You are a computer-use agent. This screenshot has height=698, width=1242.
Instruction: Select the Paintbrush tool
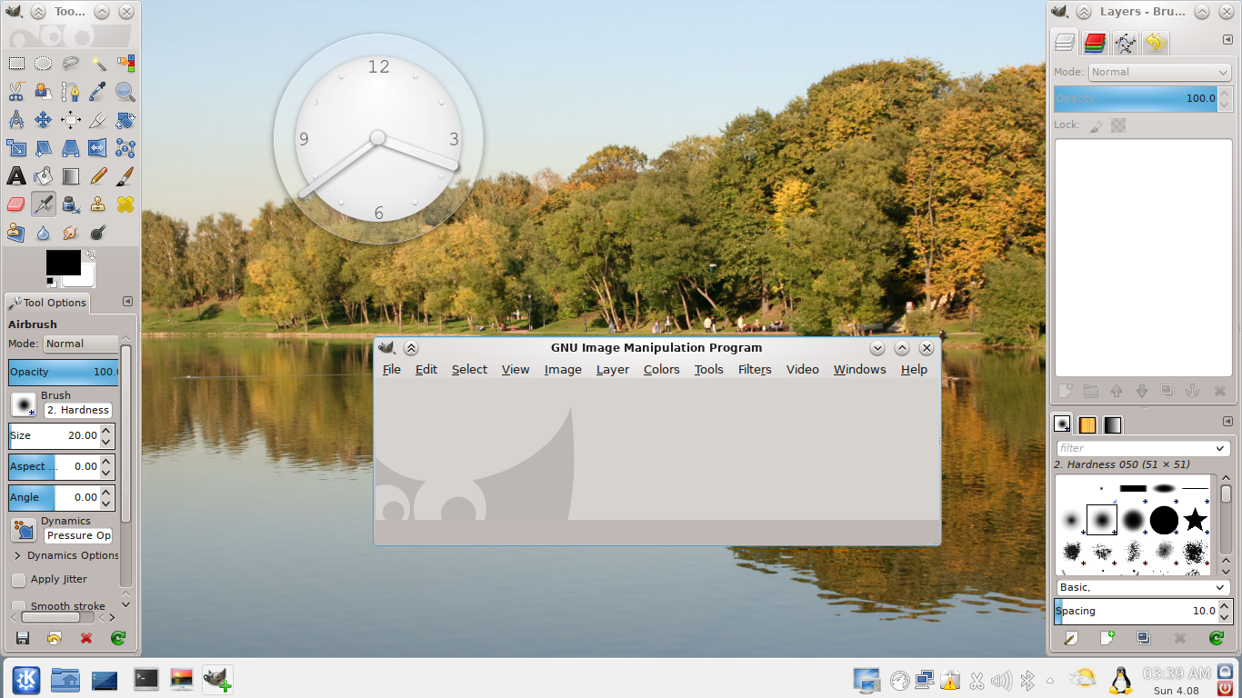pos(125,176)
